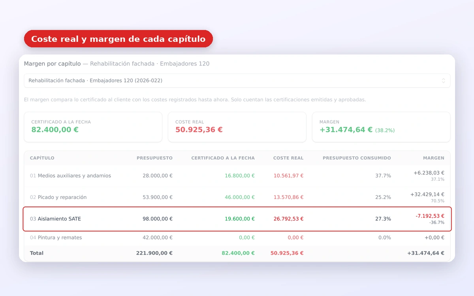
Task: Click the Pintura y remates margin +0,00 €
Action: [434, 238]
